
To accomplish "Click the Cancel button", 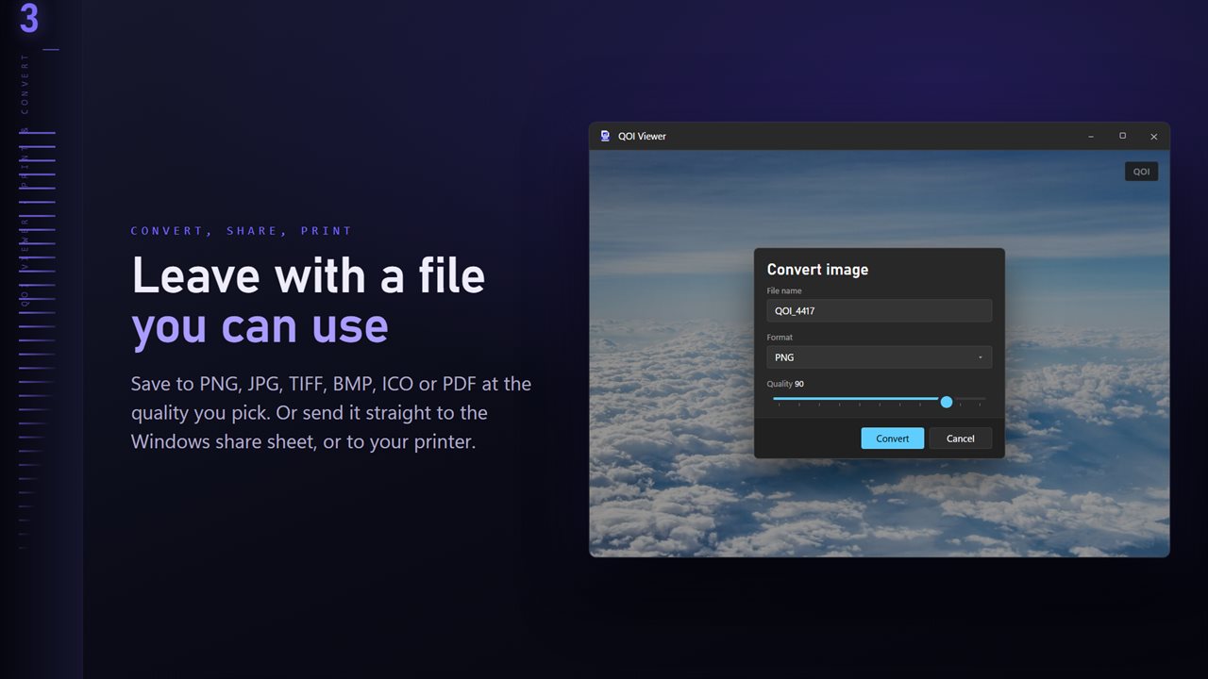I will 960,438.
